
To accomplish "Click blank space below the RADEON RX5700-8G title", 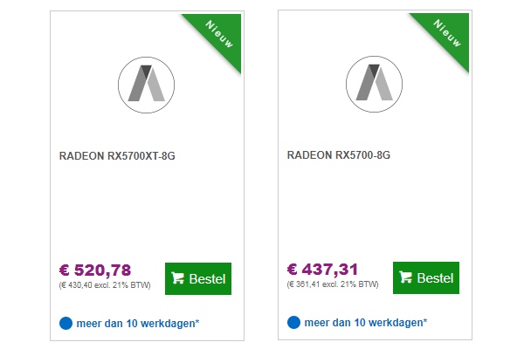I will tap(375, 209).
